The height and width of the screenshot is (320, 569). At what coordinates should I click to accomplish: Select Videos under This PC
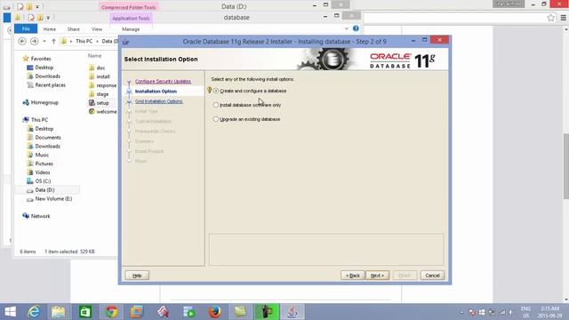click(x=43, y=172)
